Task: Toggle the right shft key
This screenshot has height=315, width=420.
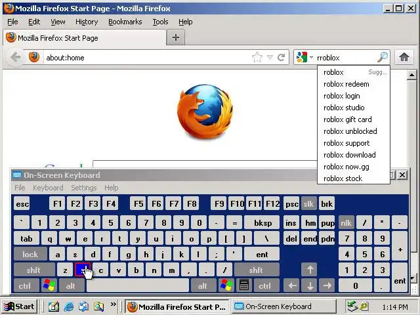Action: 257,270
